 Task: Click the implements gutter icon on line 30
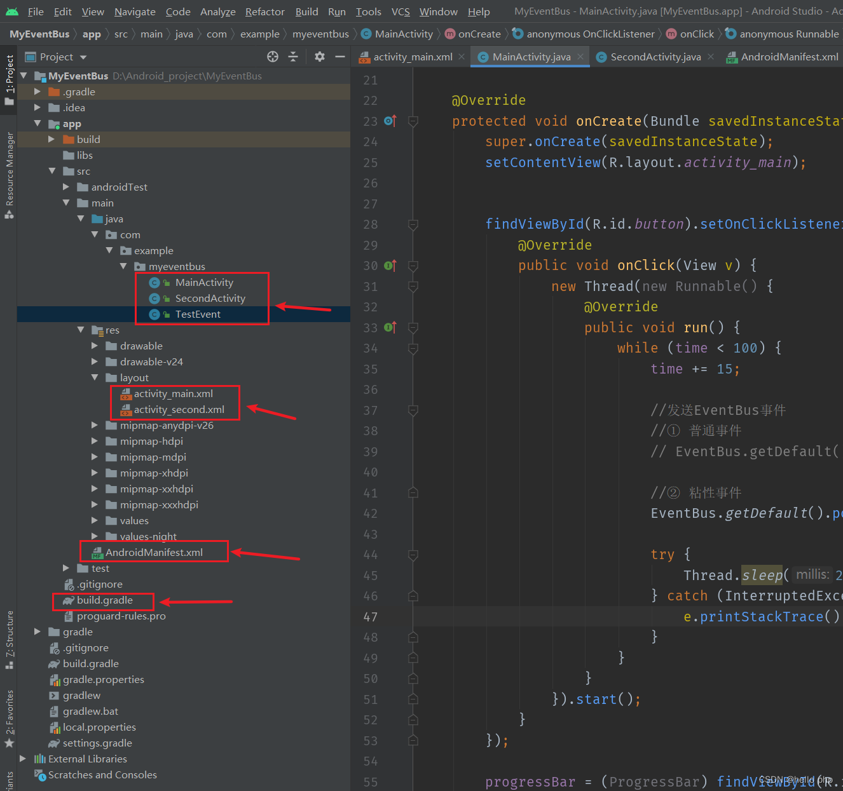tap(390, 266)
